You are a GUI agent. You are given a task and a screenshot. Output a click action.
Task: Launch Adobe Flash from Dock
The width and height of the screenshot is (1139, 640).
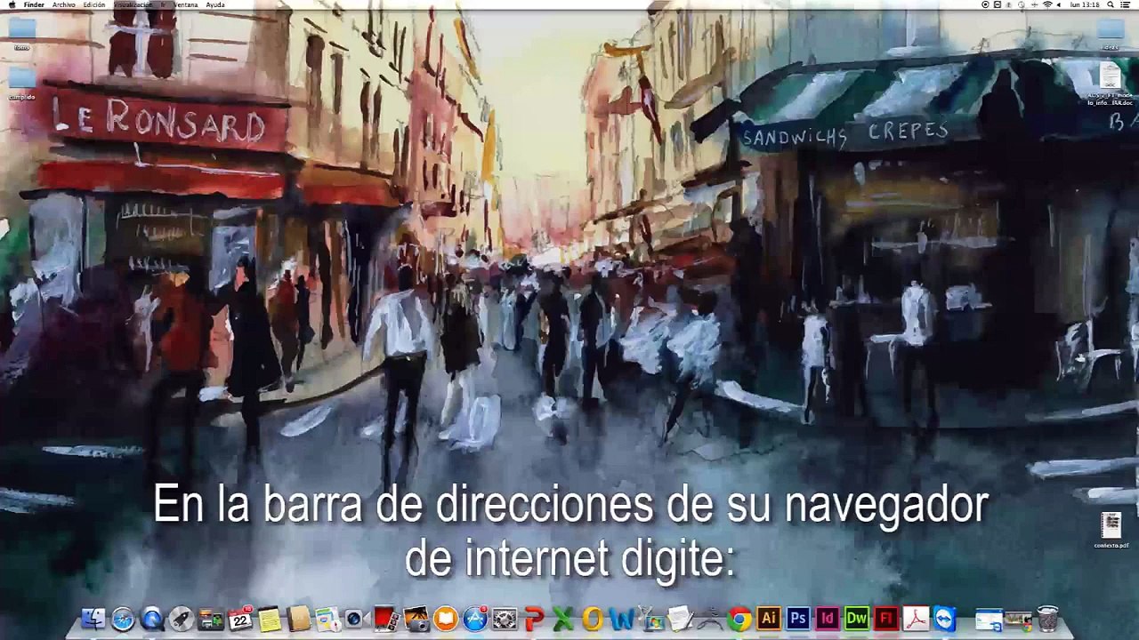[x=886, y=619]
